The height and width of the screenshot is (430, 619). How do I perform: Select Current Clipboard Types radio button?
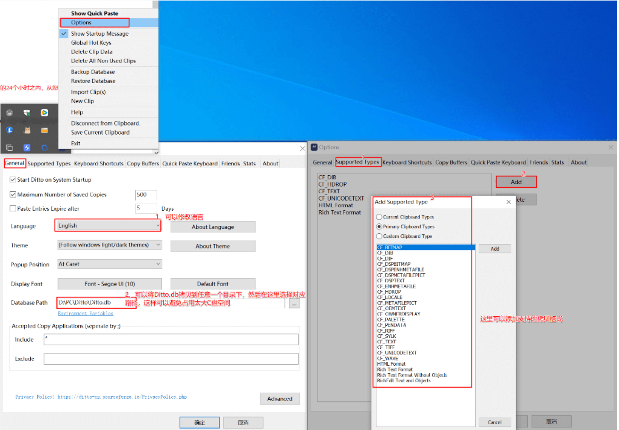[379, 217]
